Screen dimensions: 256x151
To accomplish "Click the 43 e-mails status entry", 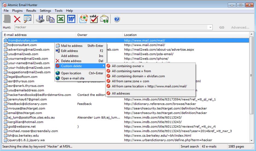I will click(x=209, y=146).
